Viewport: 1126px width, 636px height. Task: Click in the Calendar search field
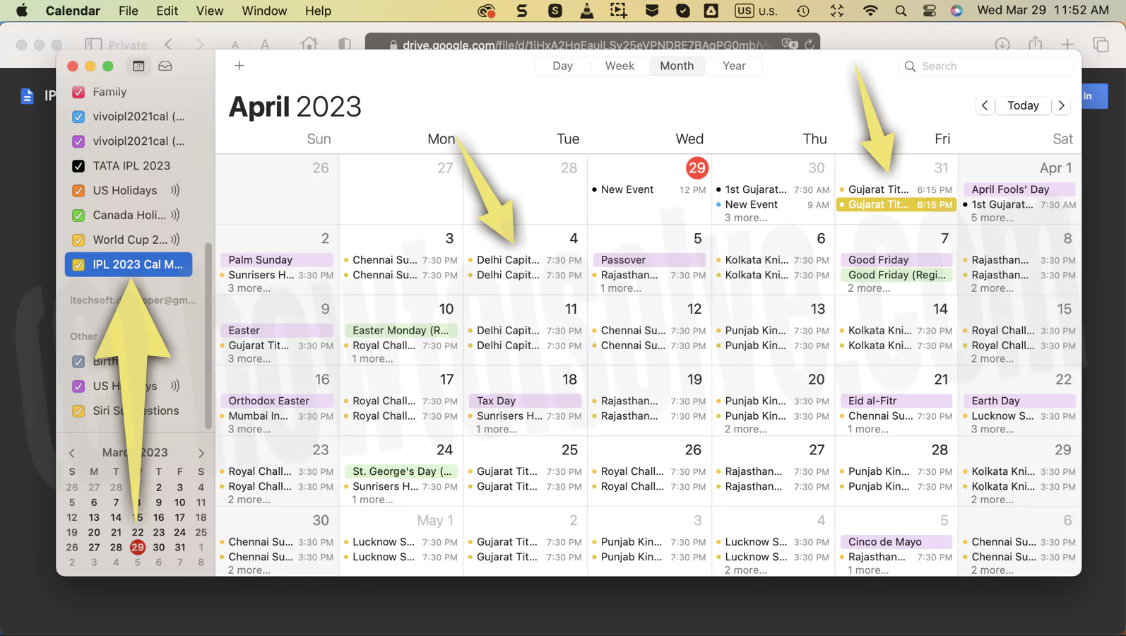986,66
